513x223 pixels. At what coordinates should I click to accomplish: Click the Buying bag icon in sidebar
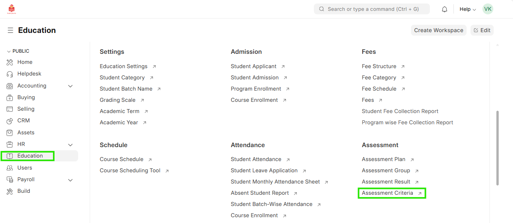click(x=10, y=98)
